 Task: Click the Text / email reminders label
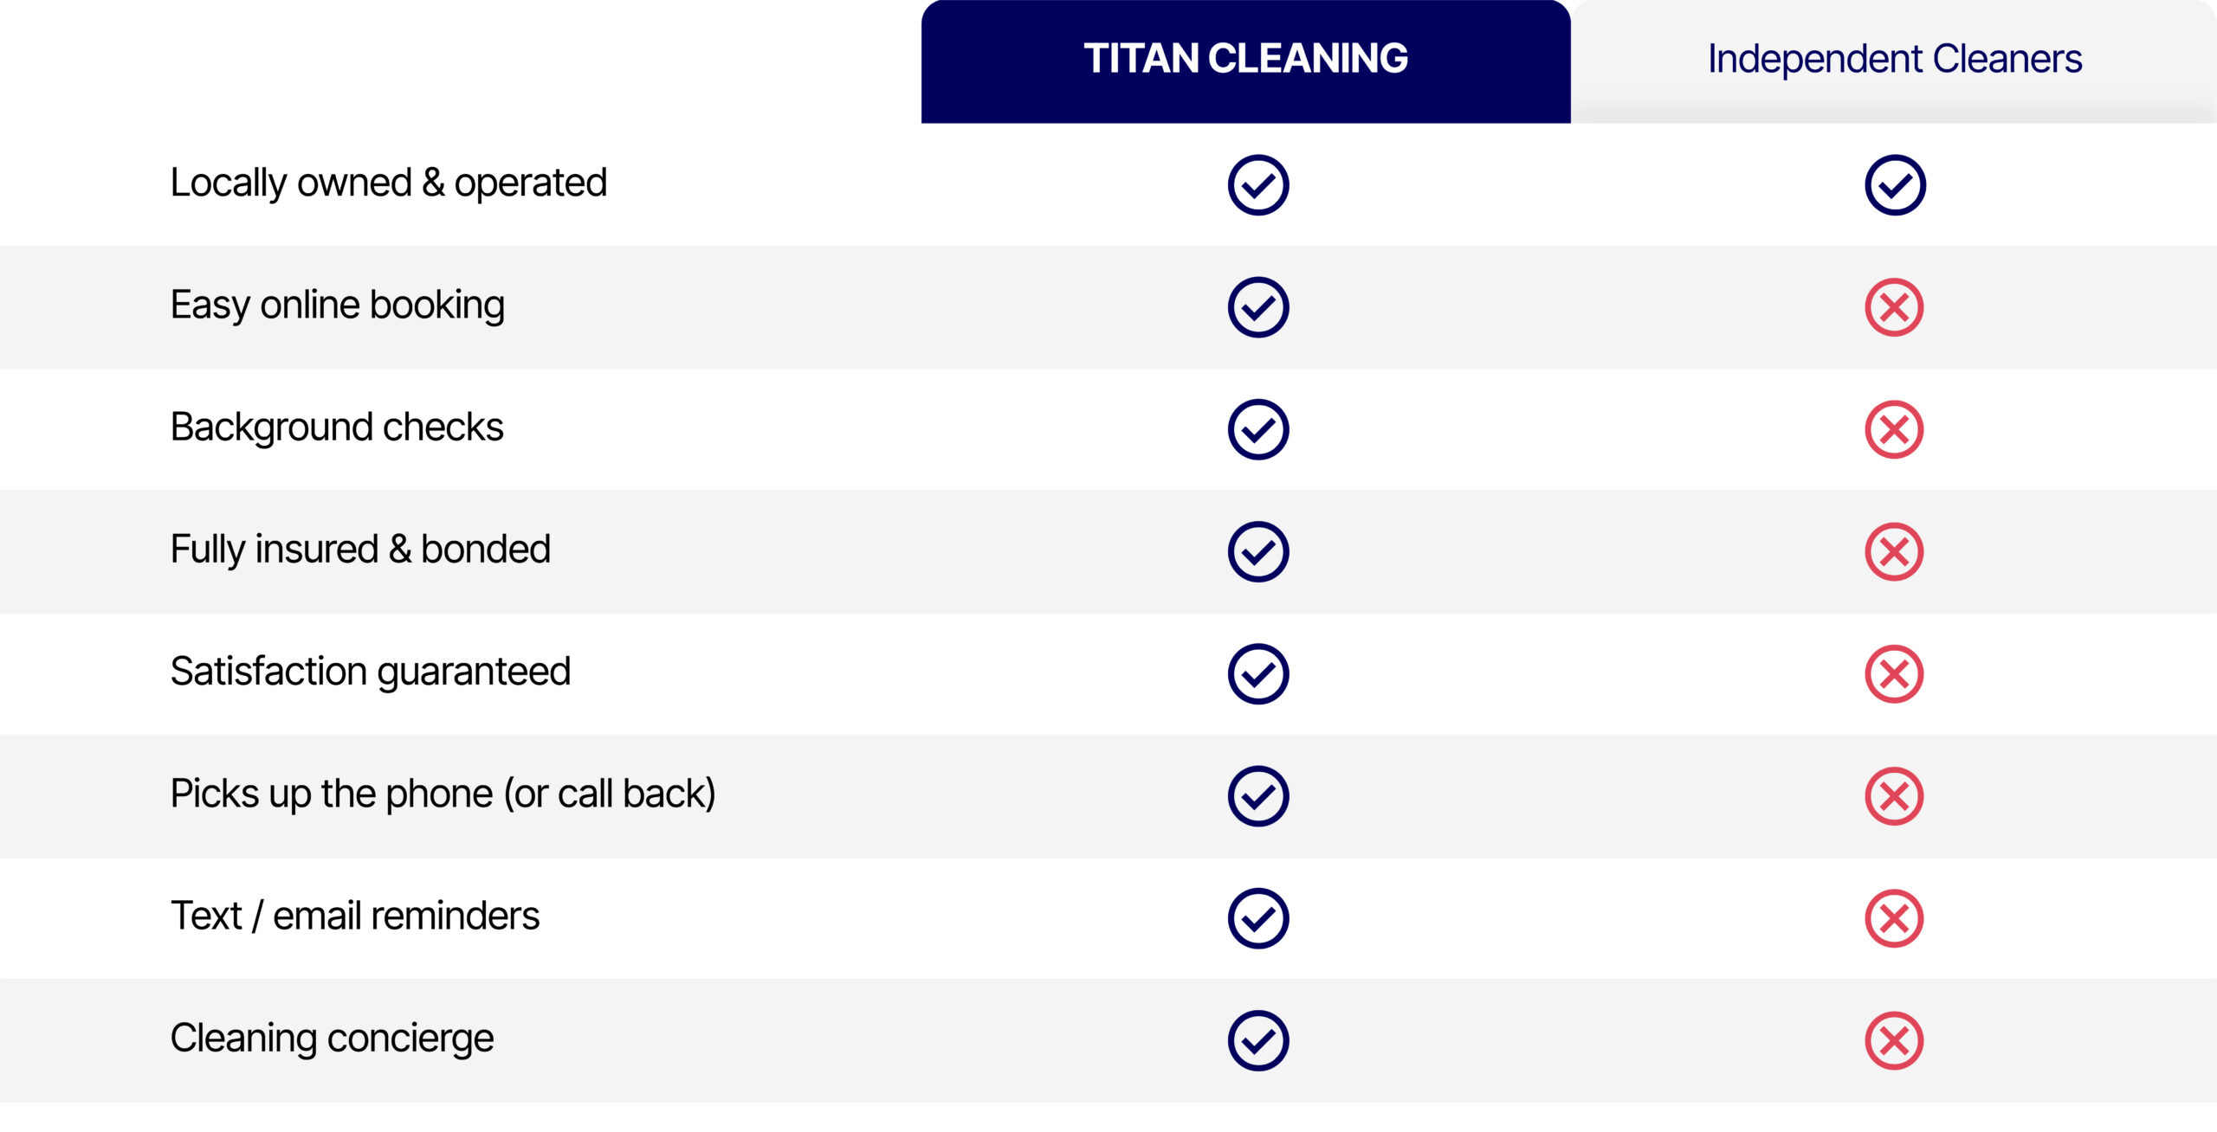pos(355,916)
